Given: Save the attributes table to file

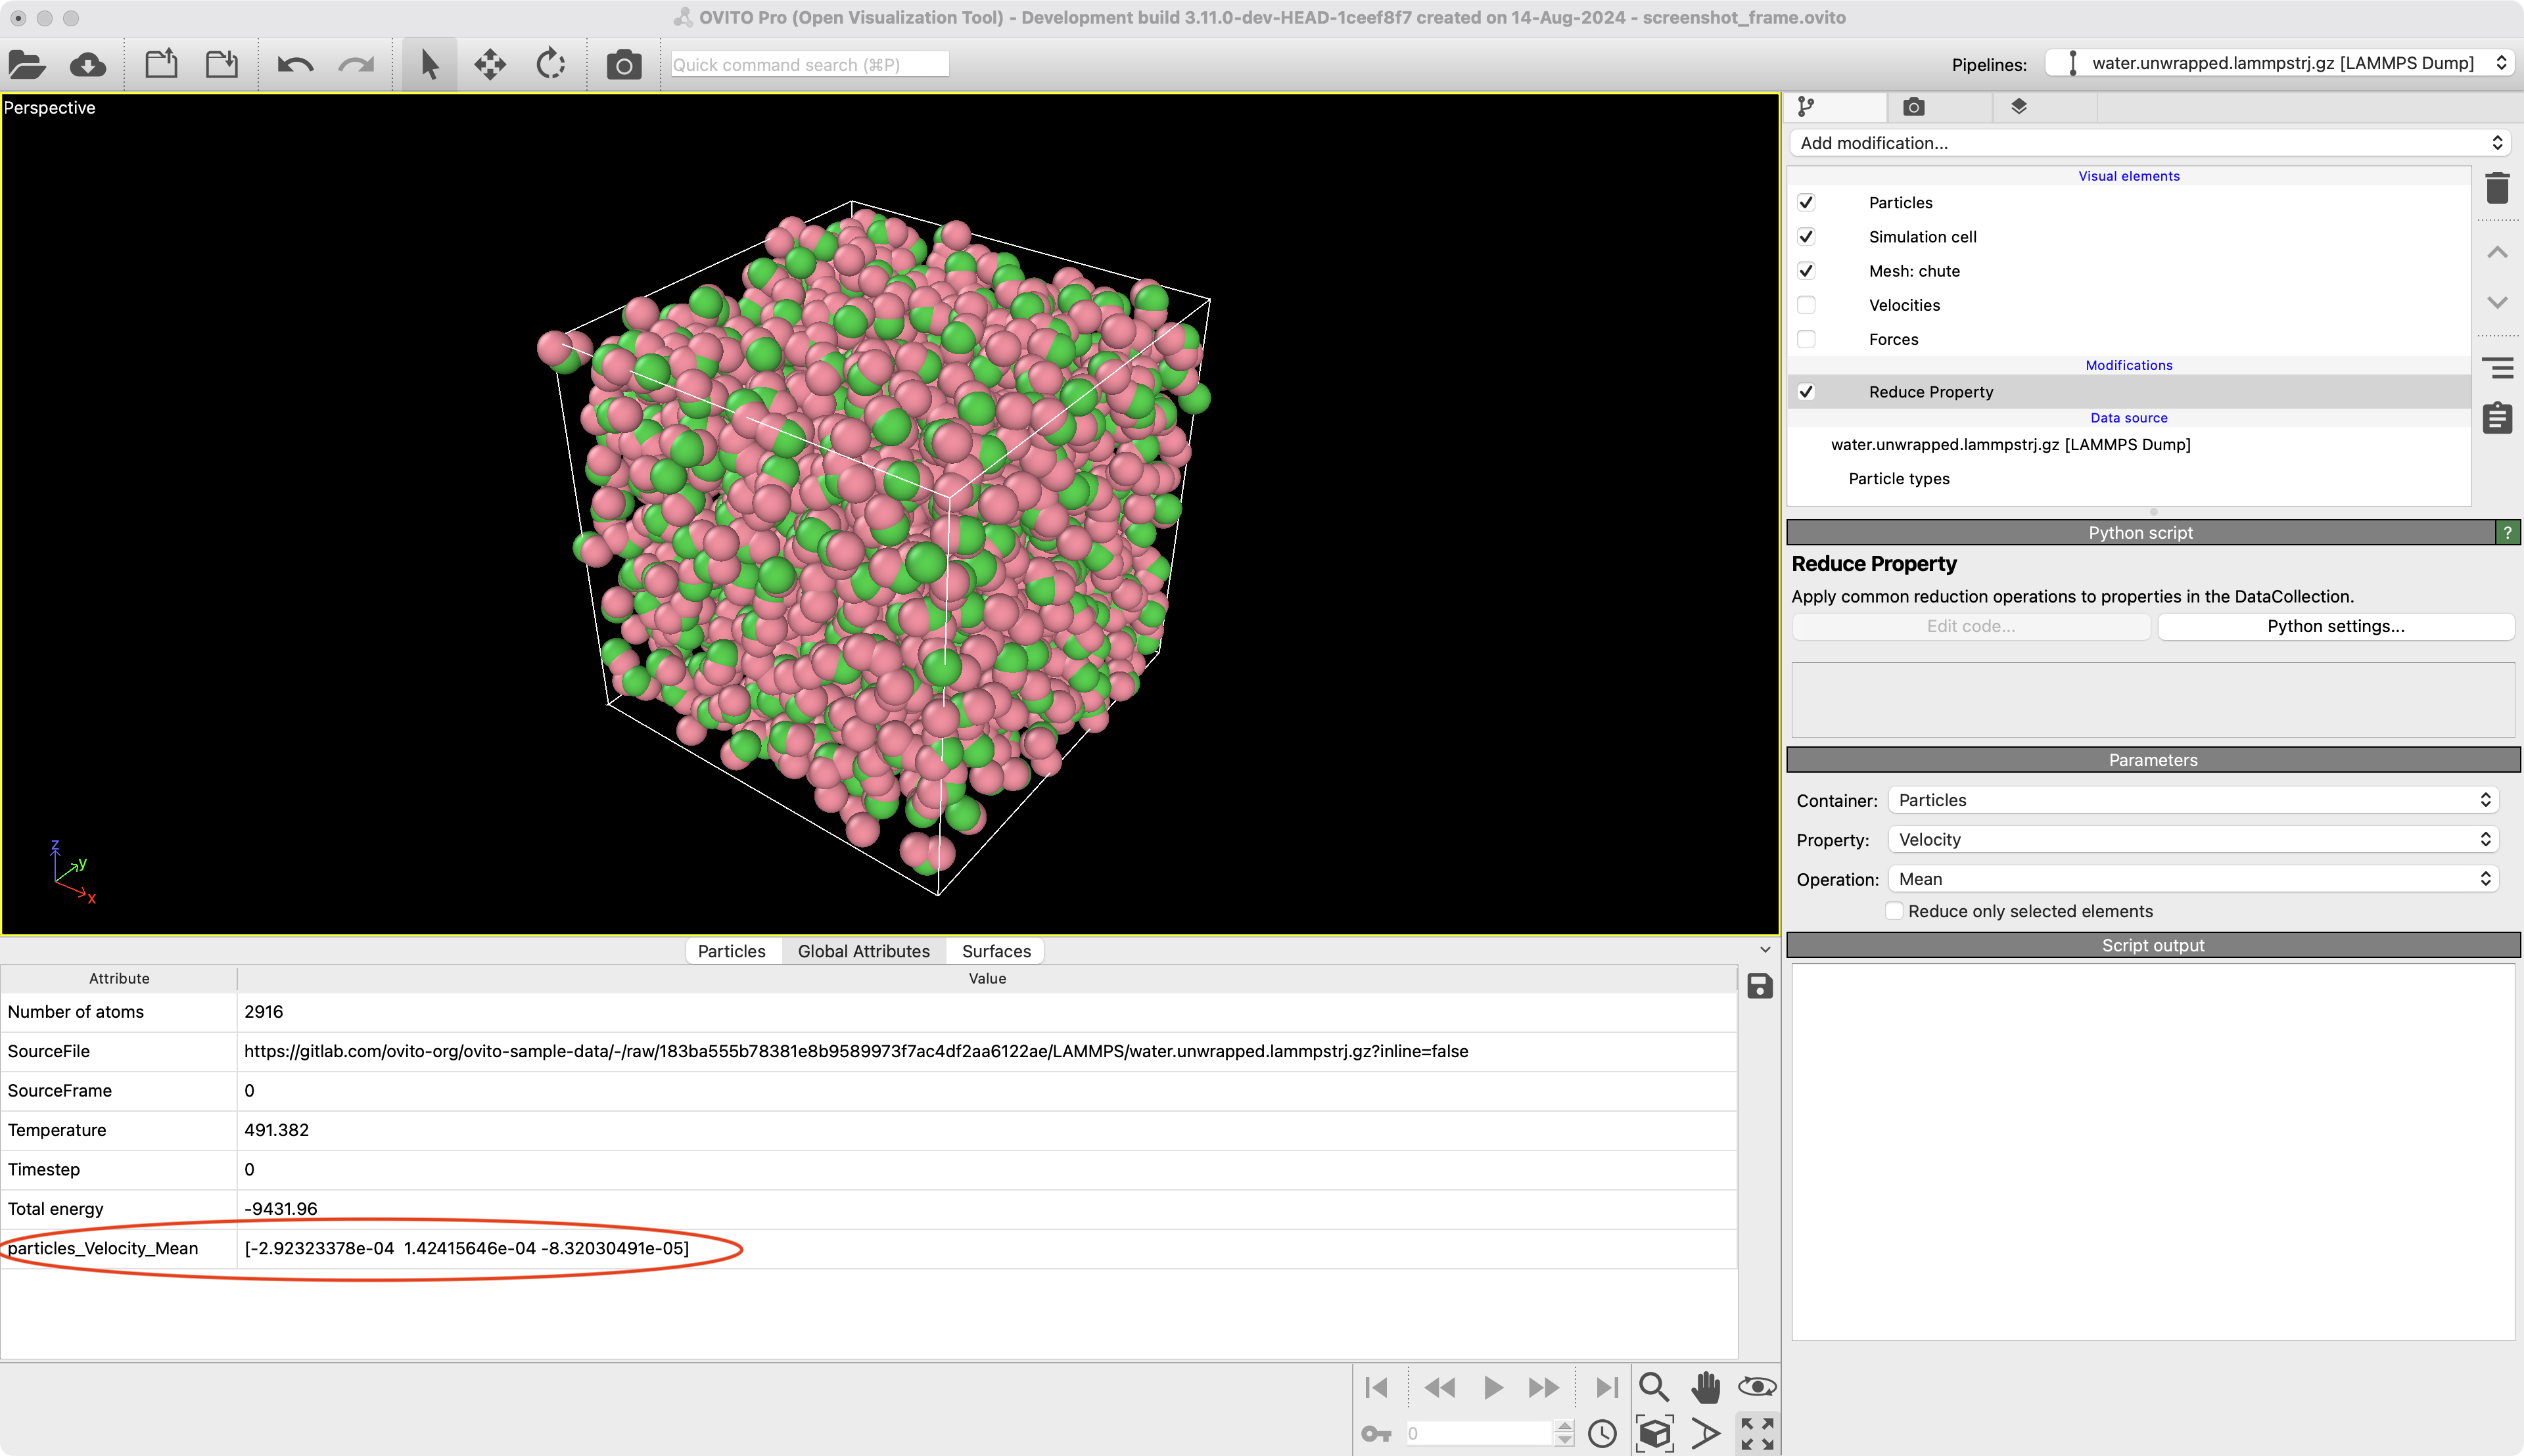Looking at the screenshot, I should [x=1760, y=986].
